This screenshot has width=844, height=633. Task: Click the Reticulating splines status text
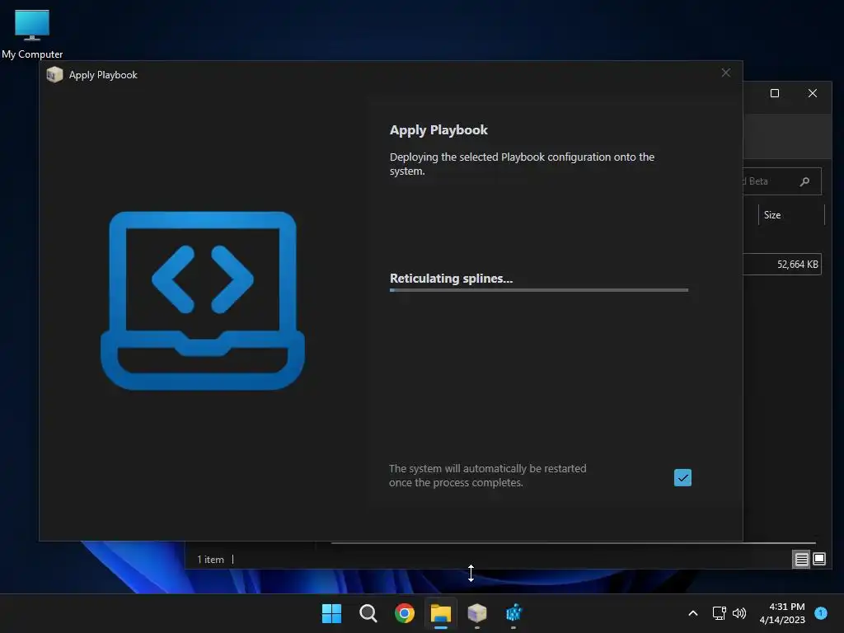tap(451, 279)
